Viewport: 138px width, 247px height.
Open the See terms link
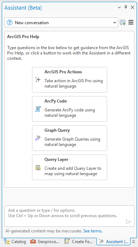tap(93, 231)
